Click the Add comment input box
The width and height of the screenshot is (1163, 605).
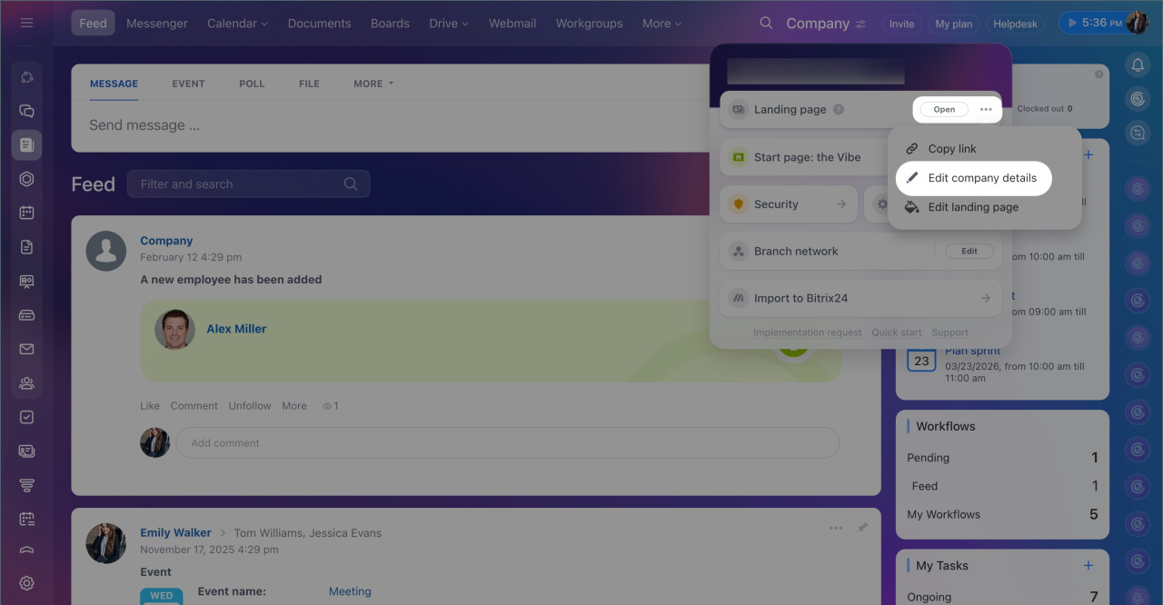tap(507, 443)
